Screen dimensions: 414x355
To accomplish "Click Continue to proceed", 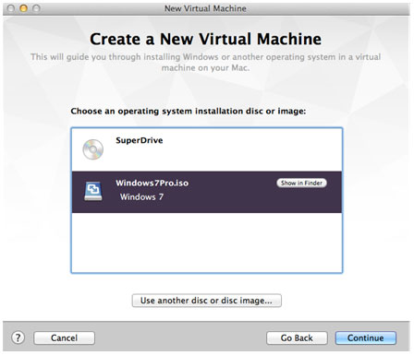I will 366,338.
